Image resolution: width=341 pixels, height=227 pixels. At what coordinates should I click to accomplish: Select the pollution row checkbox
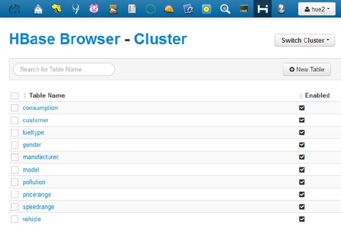point(14,182)
